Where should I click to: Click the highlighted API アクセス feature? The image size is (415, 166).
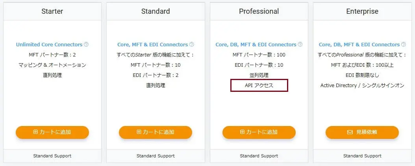[x=259, y=86]
